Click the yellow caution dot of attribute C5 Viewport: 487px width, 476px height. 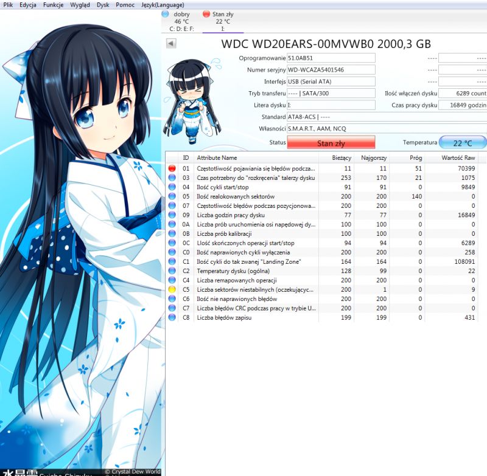tap(172, 289)
